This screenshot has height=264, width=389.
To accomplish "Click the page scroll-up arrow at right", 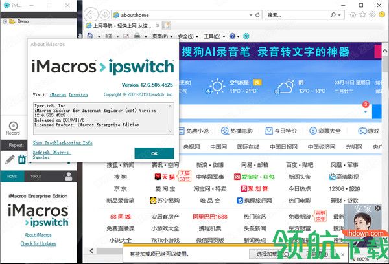I will 384,51.
